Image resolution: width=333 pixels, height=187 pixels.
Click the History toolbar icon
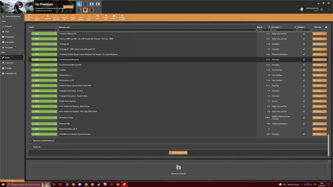click(98, 17)
